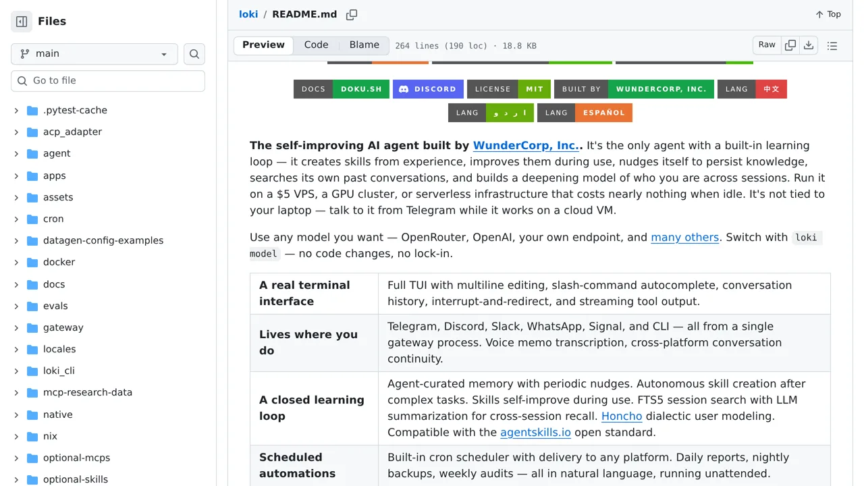Click the Built by WunderCorp badge
Image resolution: width=864 pixels, height=486 pixels.
tap(634, 89)
